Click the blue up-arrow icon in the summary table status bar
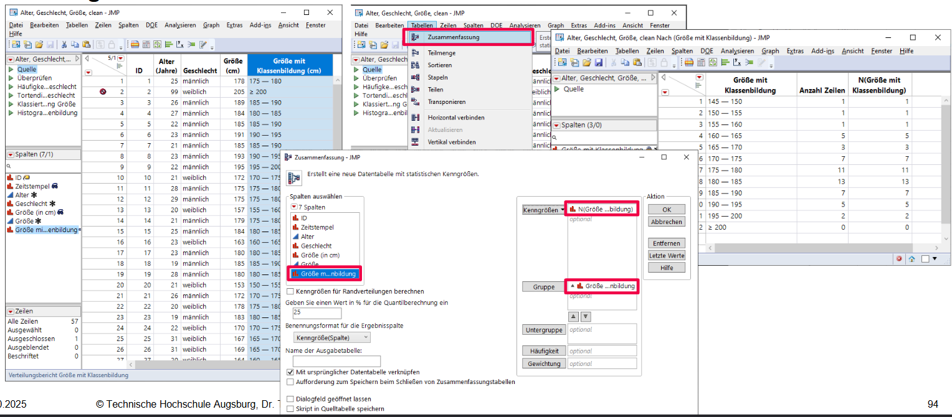The height and width of the screenshot is (417, 952). click(x=911, y=258)
